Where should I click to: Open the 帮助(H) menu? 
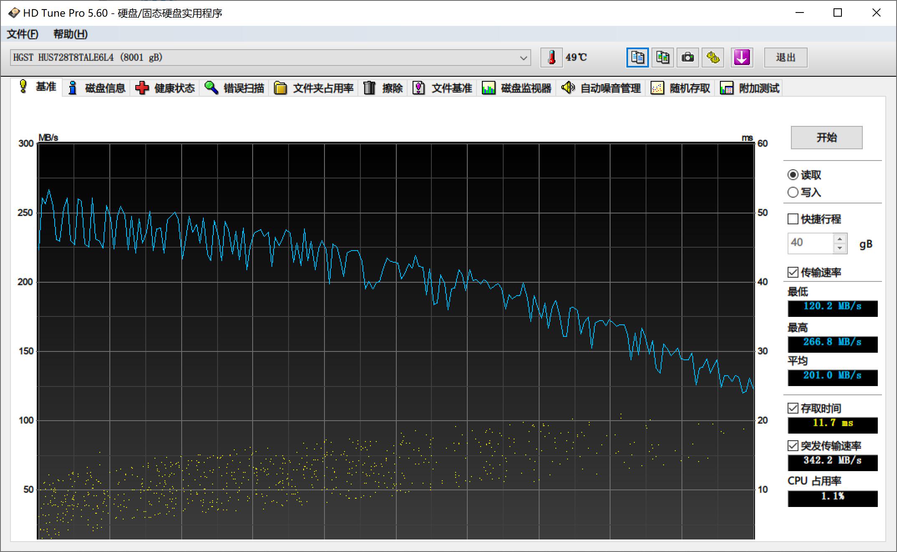(x=71, y=34)
